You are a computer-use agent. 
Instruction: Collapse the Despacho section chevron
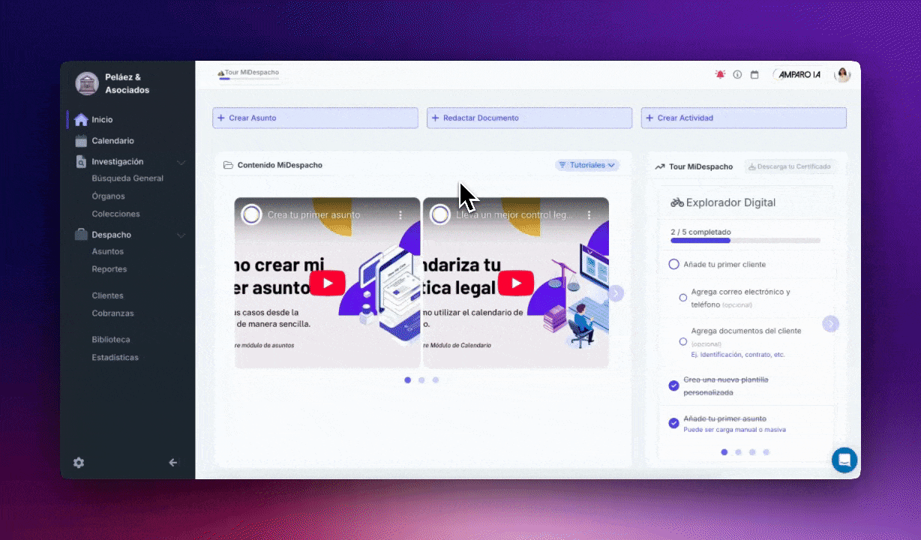click(181, 235)
